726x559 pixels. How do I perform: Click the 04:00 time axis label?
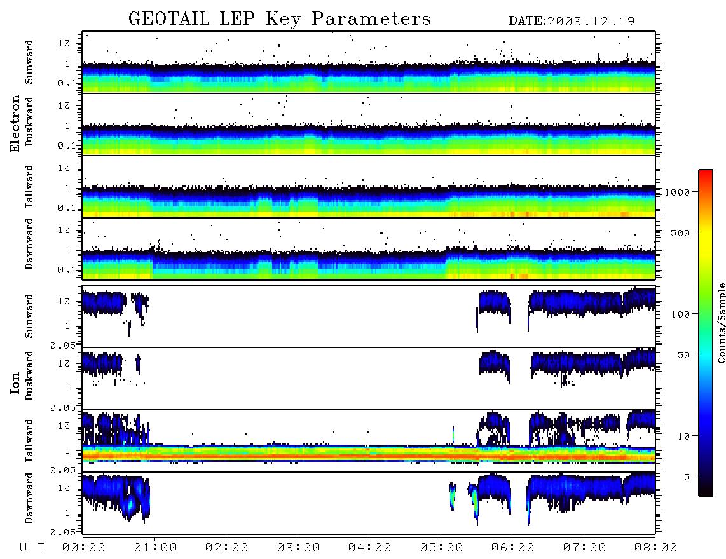(370, 548)
